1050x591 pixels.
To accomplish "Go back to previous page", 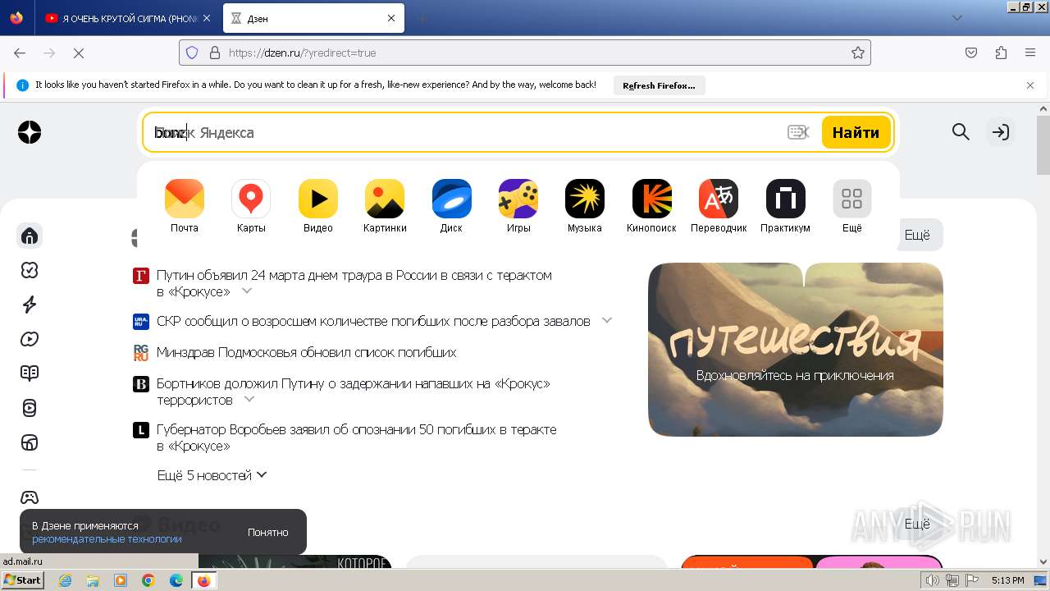I will [x=20, y=53].
